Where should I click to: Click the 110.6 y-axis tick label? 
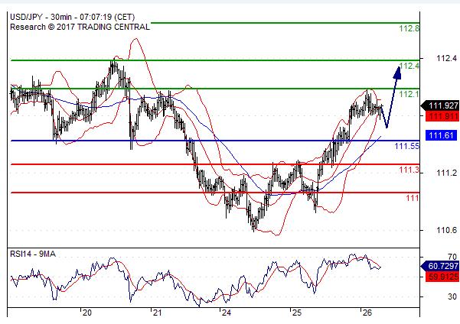tap(447, 230)
